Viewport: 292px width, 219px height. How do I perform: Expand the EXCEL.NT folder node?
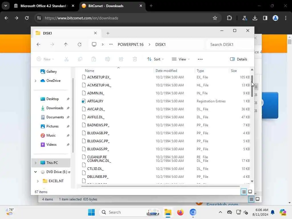coord(38,181)
